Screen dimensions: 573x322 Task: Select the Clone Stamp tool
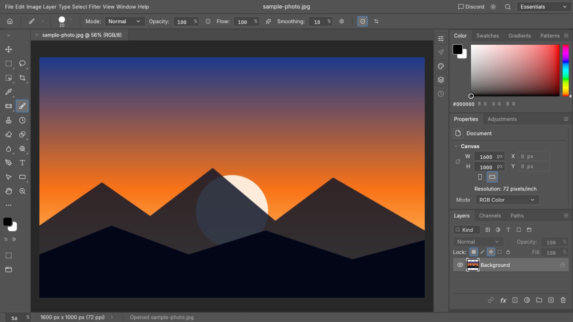coord(9,120)
